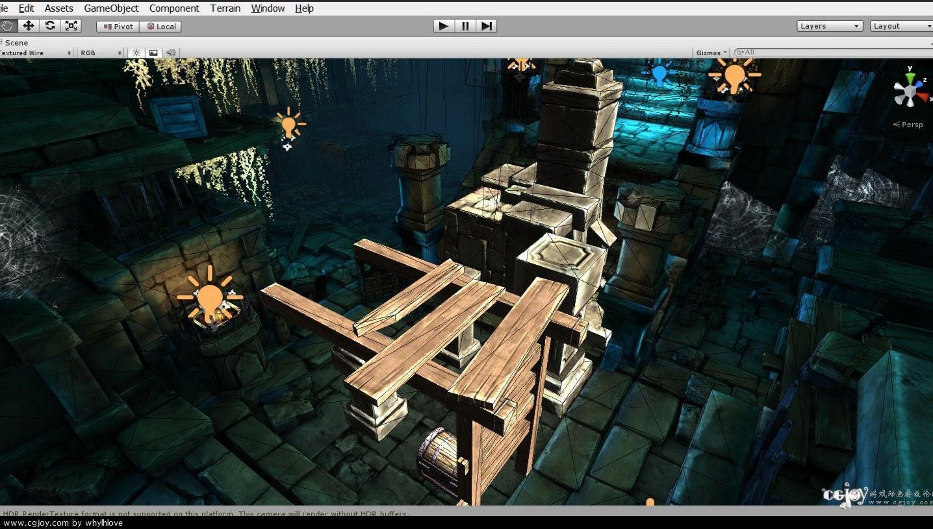This screenshot has width=933, height=529.
Task: Click the Pause button
Action: click(x=465, y=26)
